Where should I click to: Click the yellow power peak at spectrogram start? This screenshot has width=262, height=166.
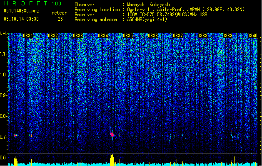[x=15, y=161]
